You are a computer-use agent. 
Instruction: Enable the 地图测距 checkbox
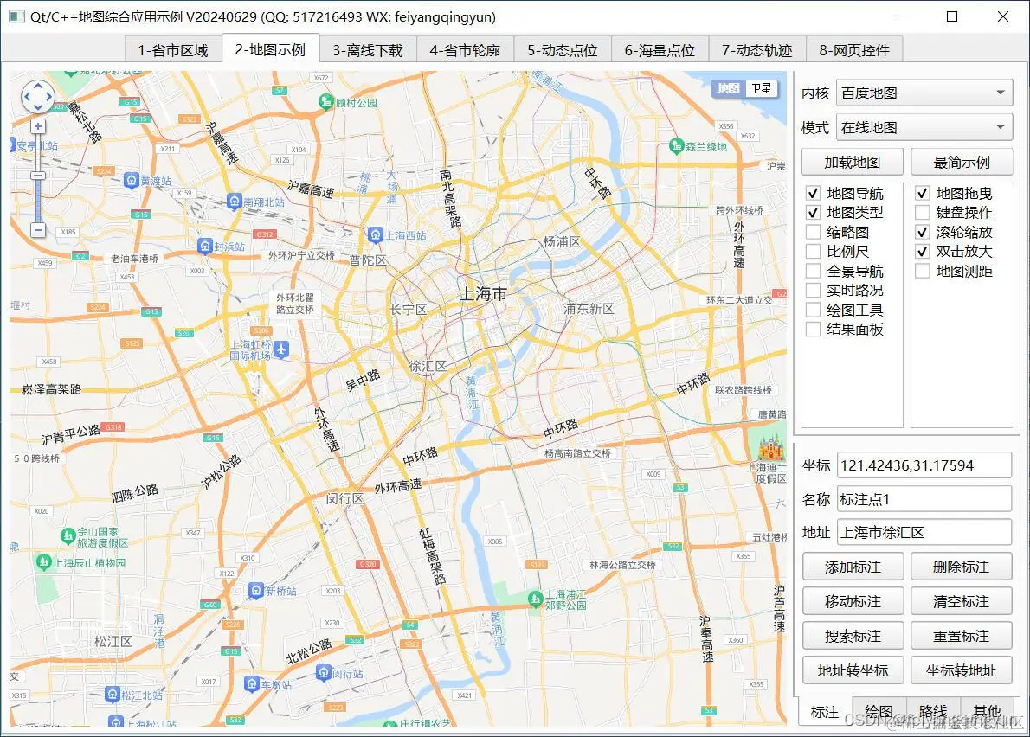922,270
